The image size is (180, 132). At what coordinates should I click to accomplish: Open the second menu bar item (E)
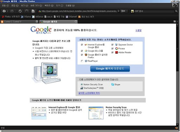point(15,6)
